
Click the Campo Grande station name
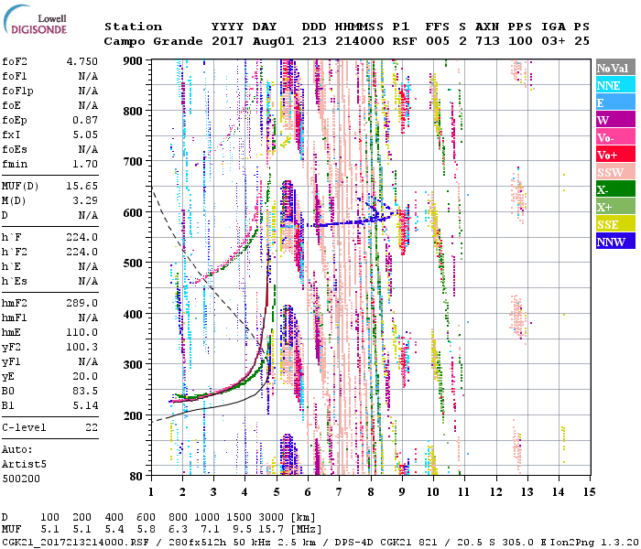pos(150,41)
